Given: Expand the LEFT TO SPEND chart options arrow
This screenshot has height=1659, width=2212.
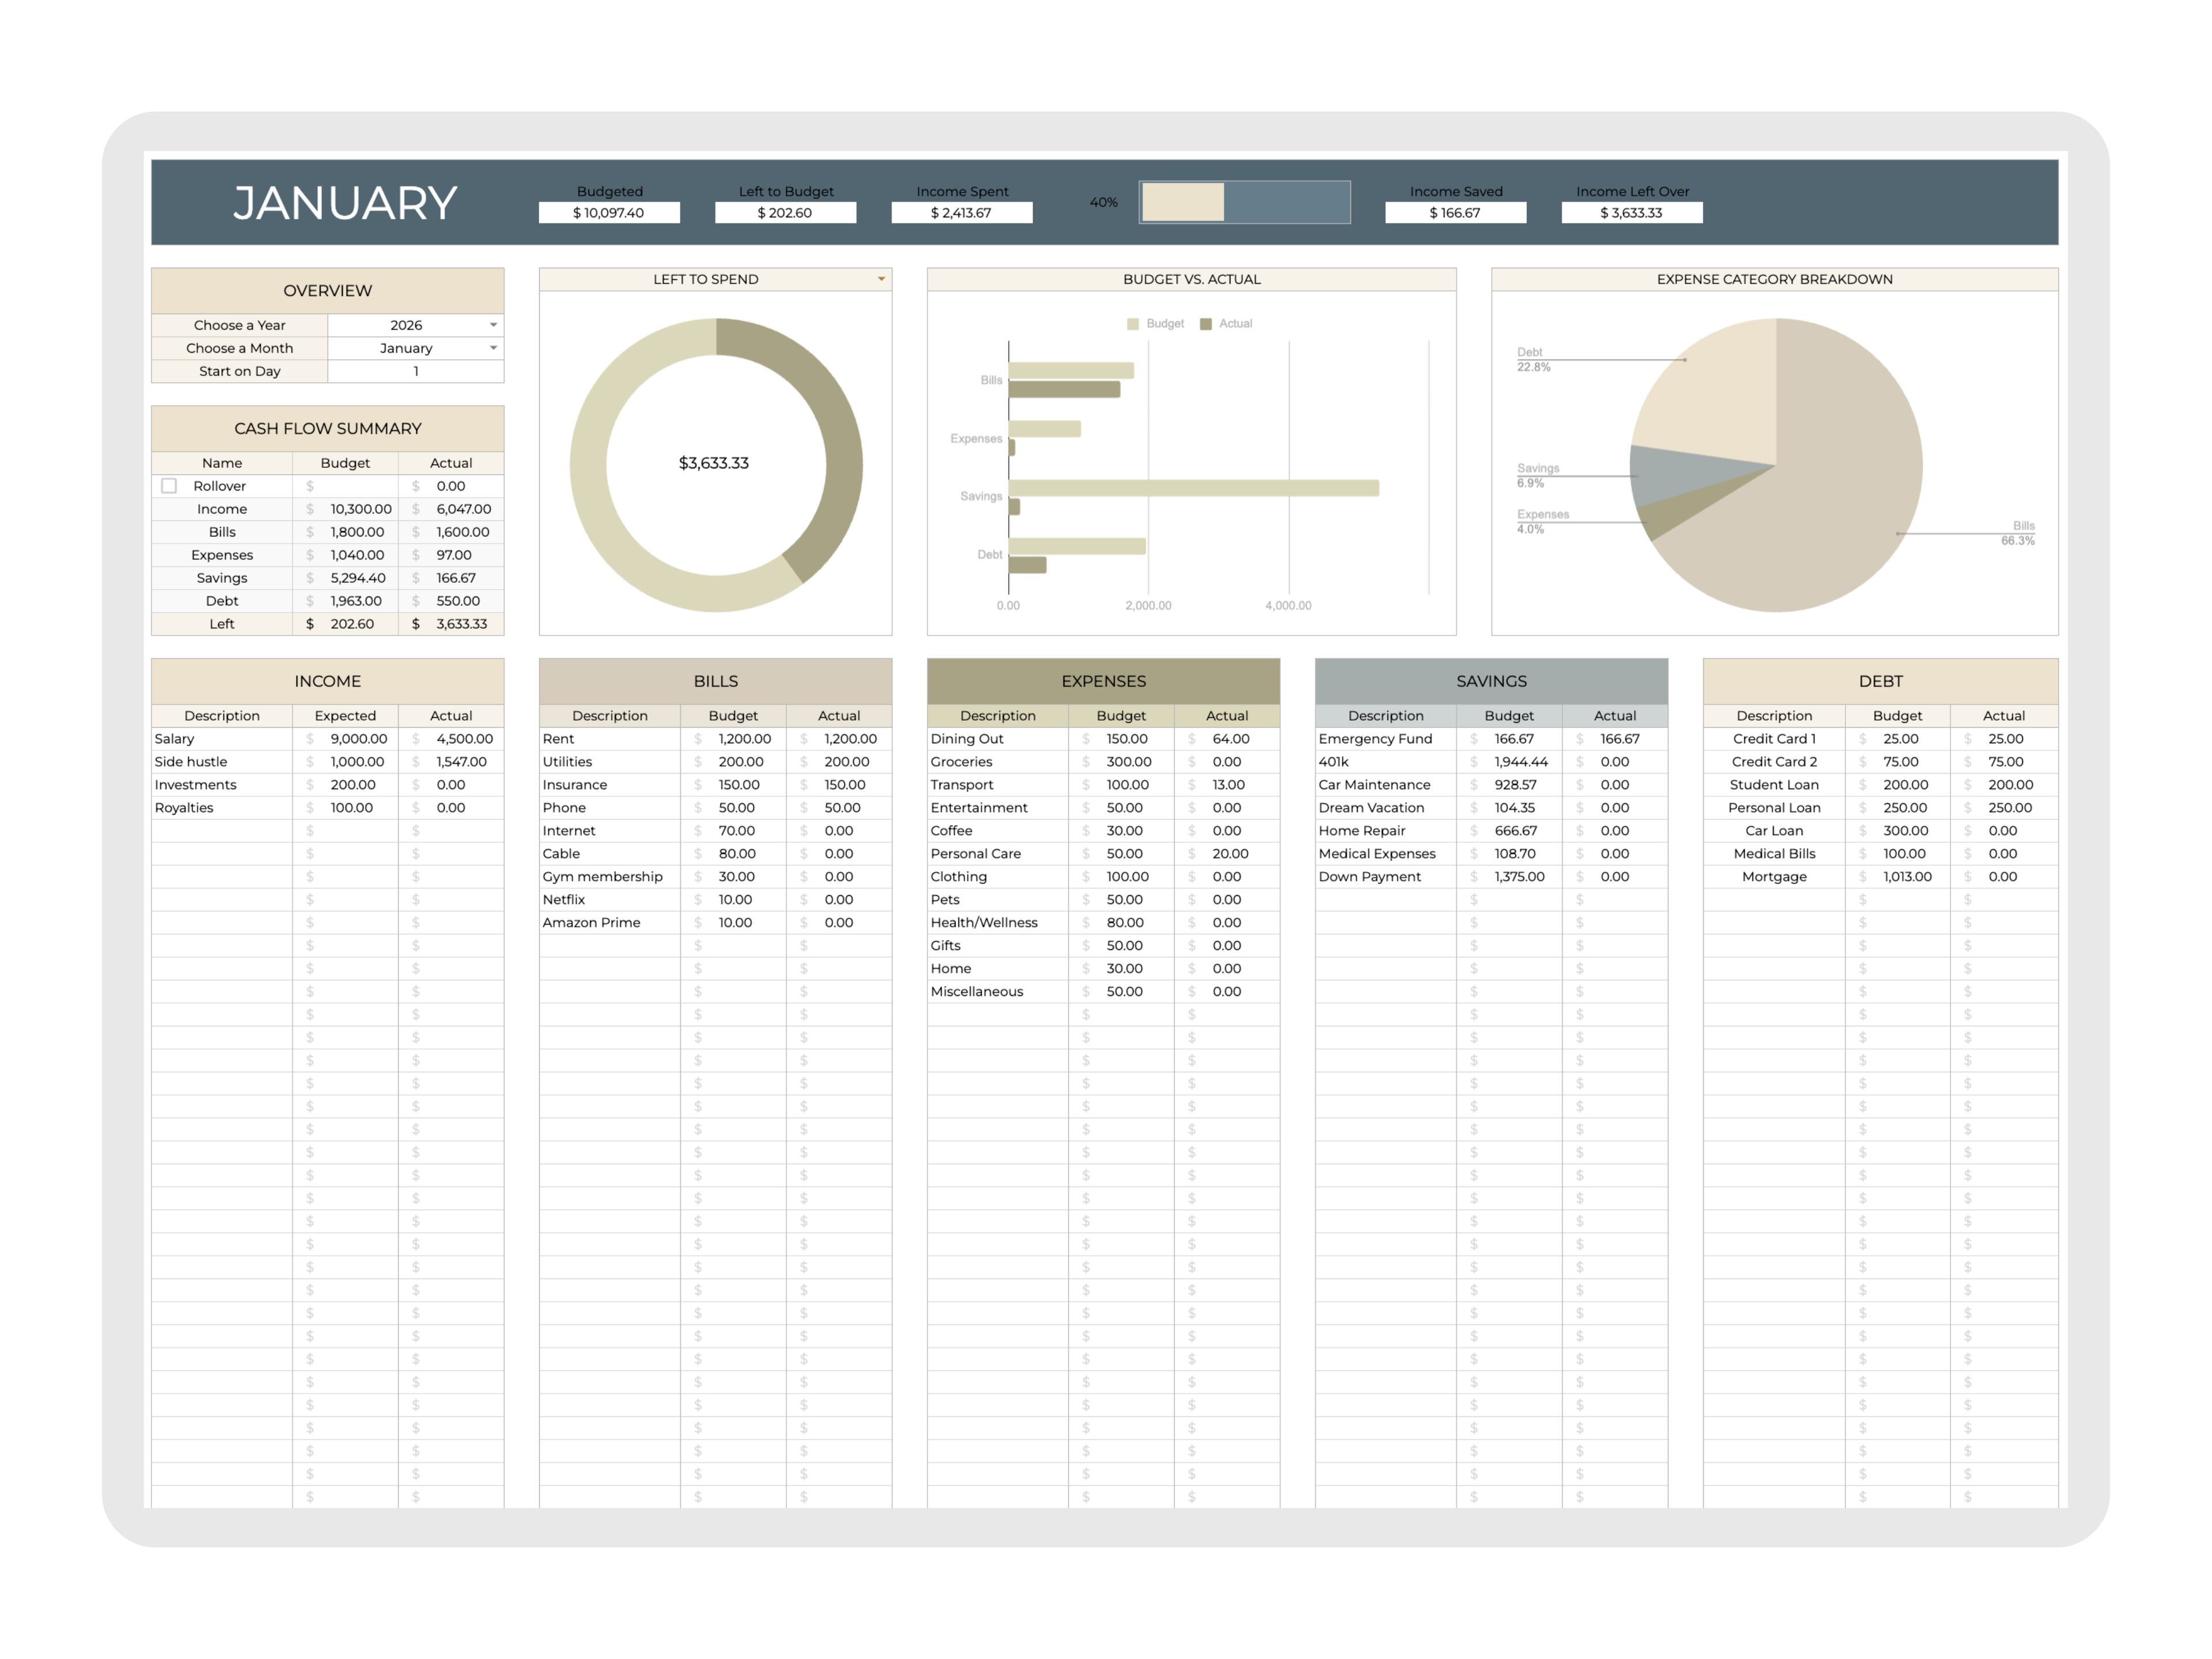Looking at the screenshot, I should point(881,279).
